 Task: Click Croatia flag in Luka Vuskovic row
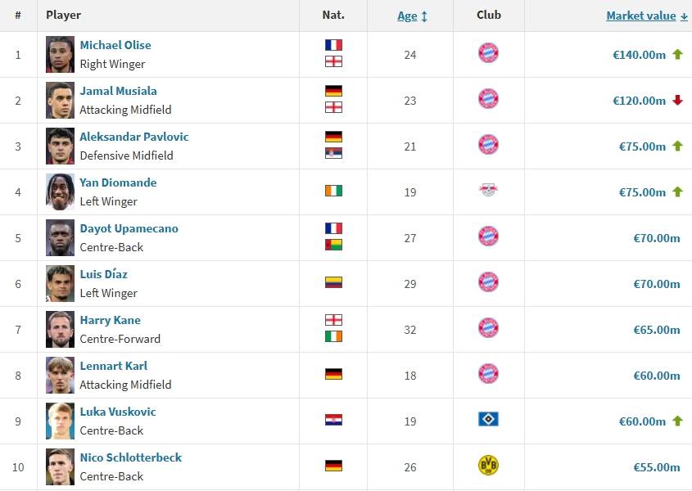pyautogui.click(x=333, y=420)
